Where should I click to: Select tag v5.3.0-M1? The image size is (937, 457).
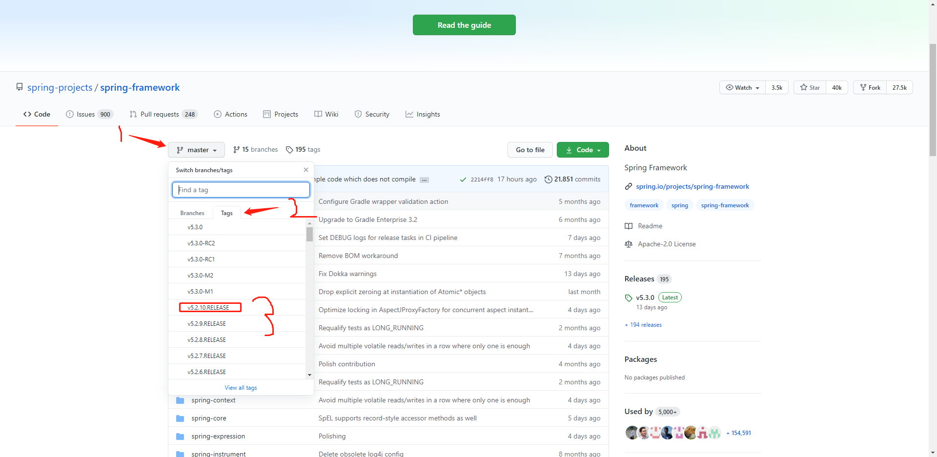[237, 292]
